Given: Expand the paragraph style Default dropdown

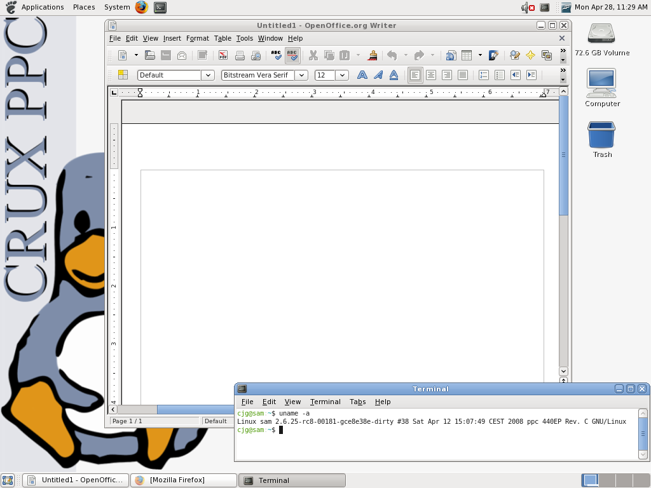Looking at the screenshot, I should 208,75.
